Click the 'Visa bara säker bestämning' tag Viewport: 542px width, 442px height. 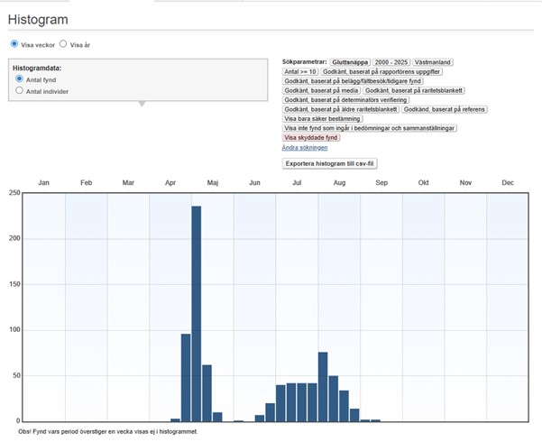(323, 118)
